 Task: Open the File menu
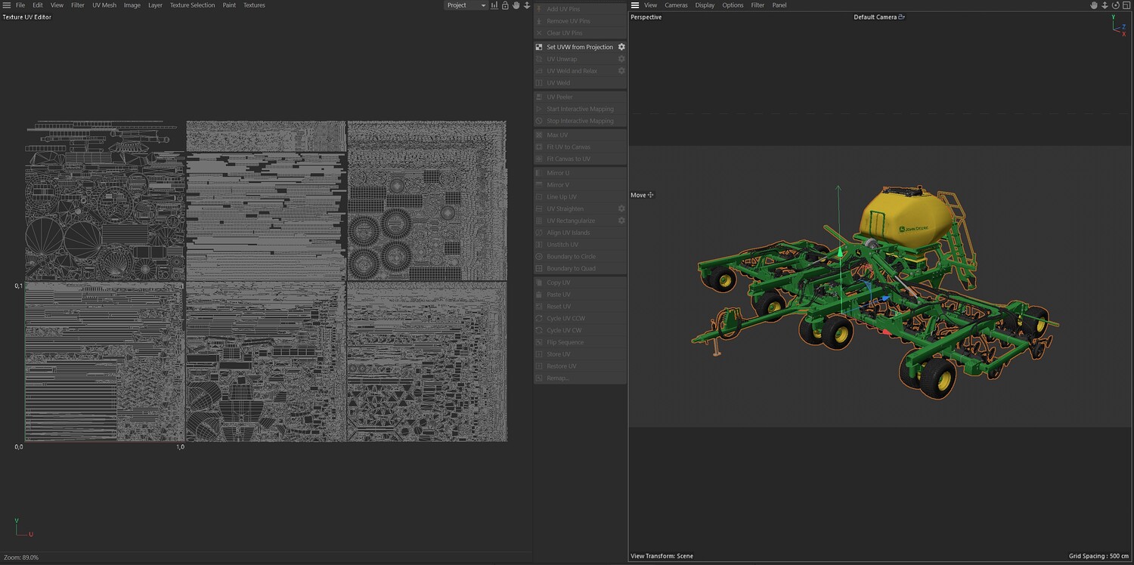point(20,5)
